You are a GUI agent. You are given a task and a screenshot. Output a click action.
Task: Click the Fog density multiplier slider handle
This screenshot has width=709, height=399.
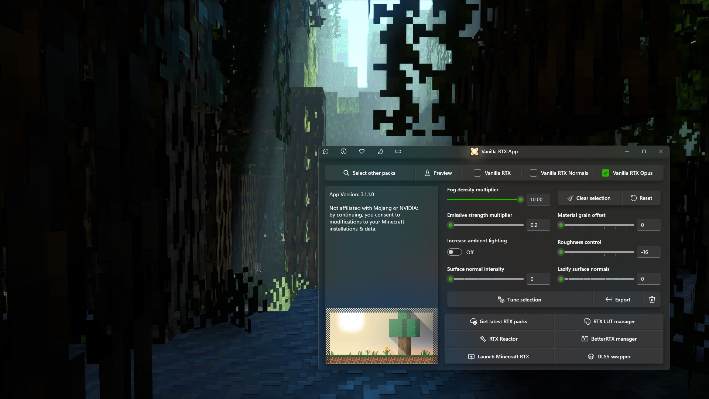coord(521,199)
